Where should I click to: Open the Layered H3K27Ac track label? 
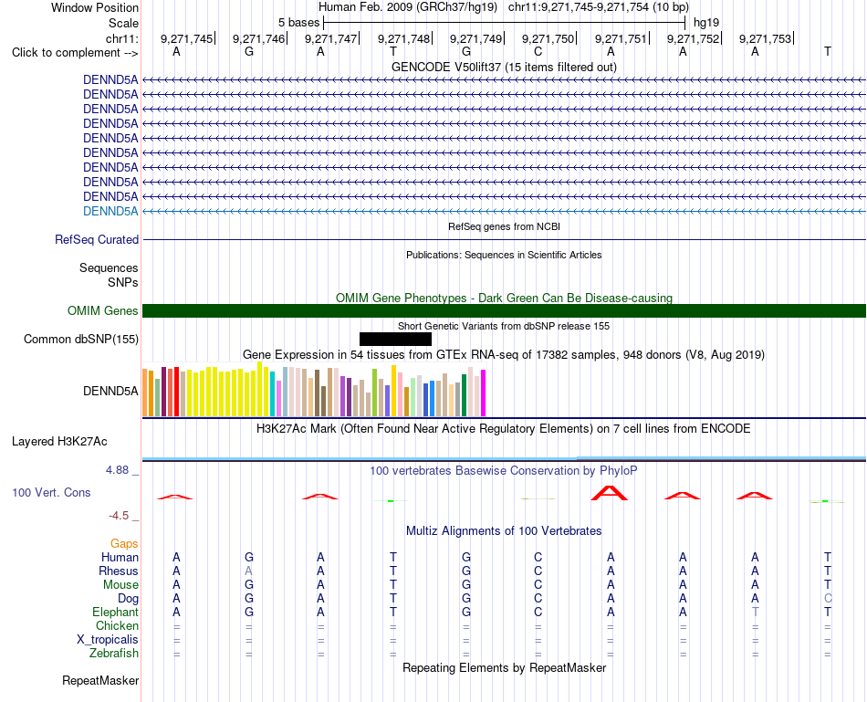59,442
